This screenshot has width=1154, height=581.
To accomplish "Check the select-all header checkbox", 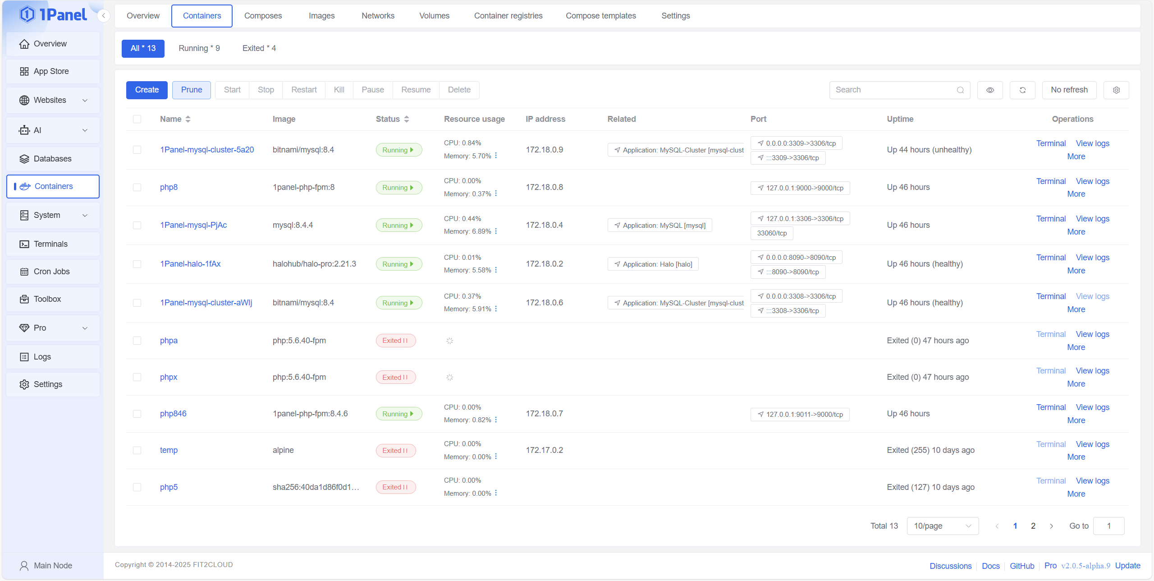I will (x=137, y=119).
